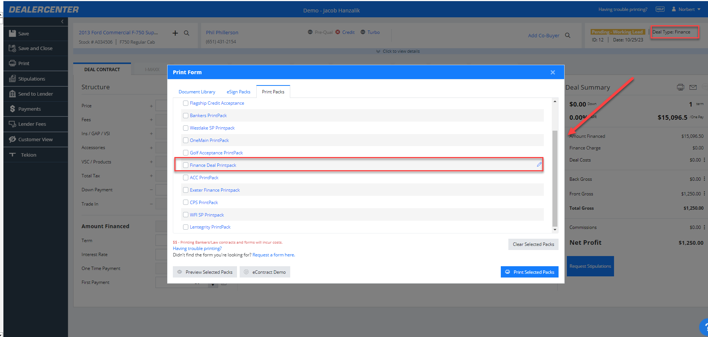Select the ACC PrintPack checkbox

[186, 178]
